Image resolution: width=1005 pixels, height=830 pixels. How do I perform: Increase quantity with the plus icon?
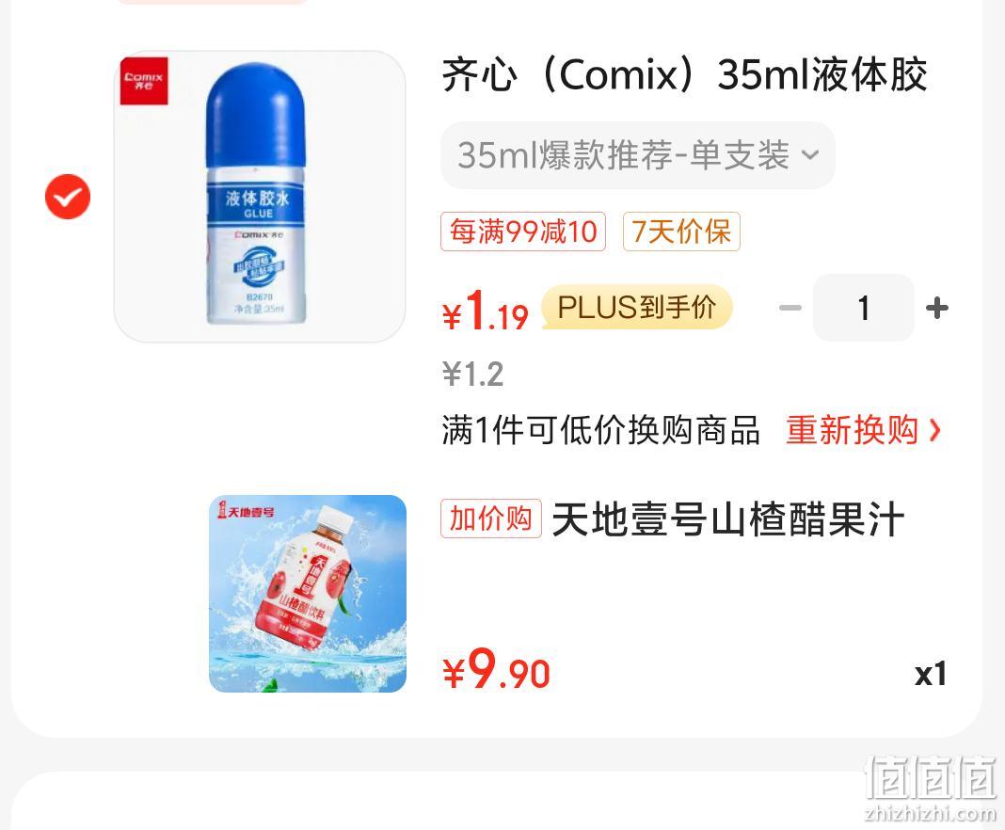click(x=937, y=309)
